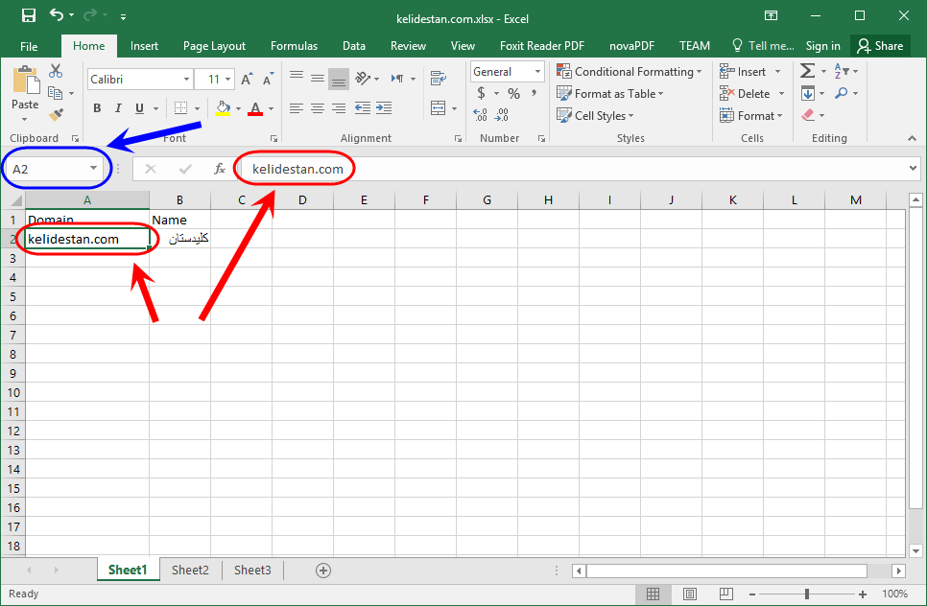
Task: Click the Undo arrow icon
Action: tap(57, 14)
